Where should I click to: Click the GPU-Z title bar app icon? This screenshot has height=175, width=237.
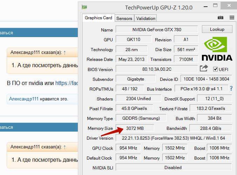(84, 7)
